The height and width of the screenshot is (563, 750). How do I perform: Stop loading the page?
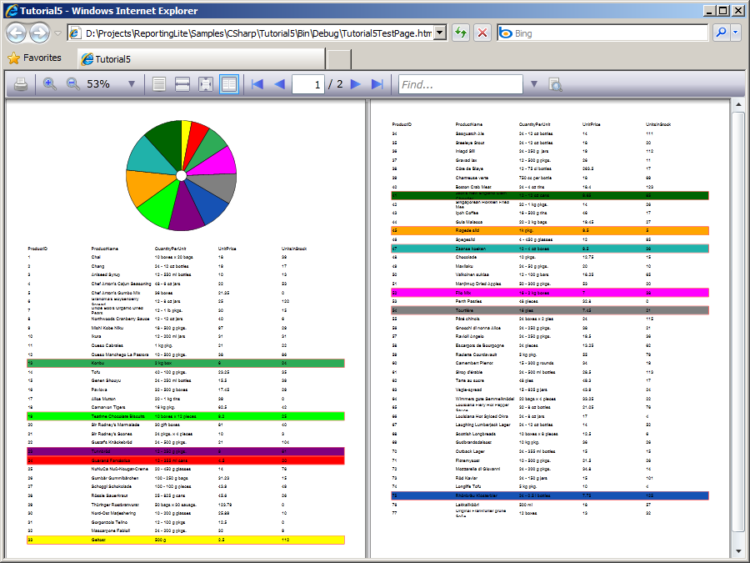click(x=482, y=33)
